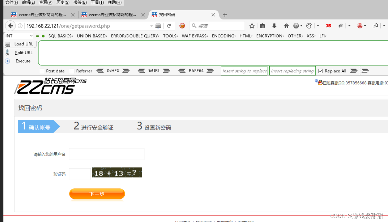Switch to the second zzcms browser tab
388x222 pixels.
click(x=113, y=15)
